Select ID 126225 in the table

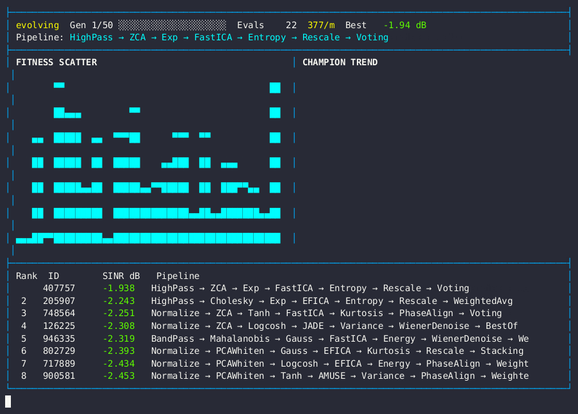click(59, 326)
